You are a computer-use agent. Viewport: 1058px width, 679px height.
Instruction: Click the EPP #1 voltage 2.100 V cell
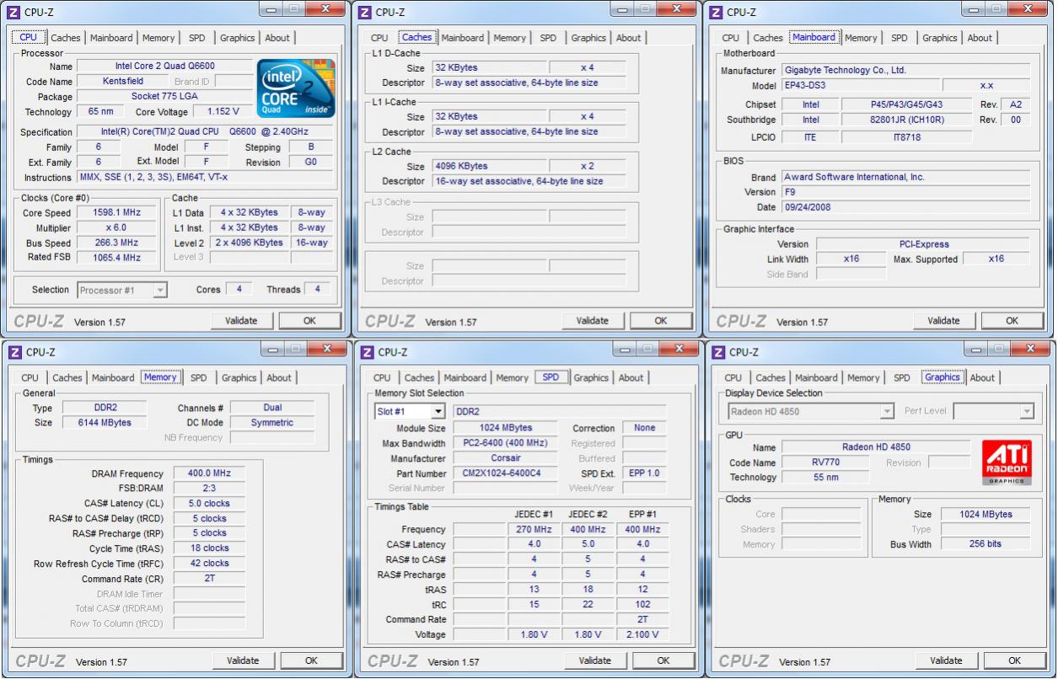click(x=642, y=634)
